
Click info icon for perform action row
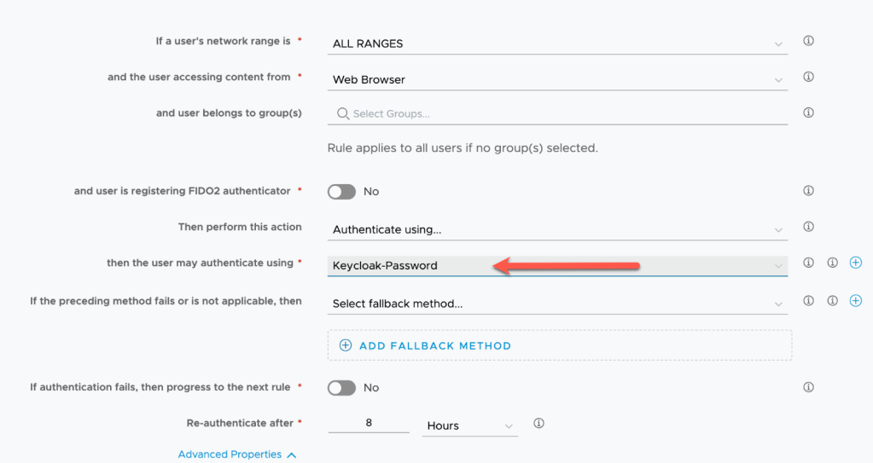coord(808,227)
